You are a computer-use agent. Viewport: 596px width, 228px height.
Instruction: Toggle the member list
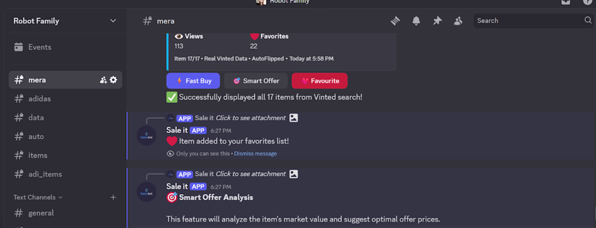click(458, 21)
